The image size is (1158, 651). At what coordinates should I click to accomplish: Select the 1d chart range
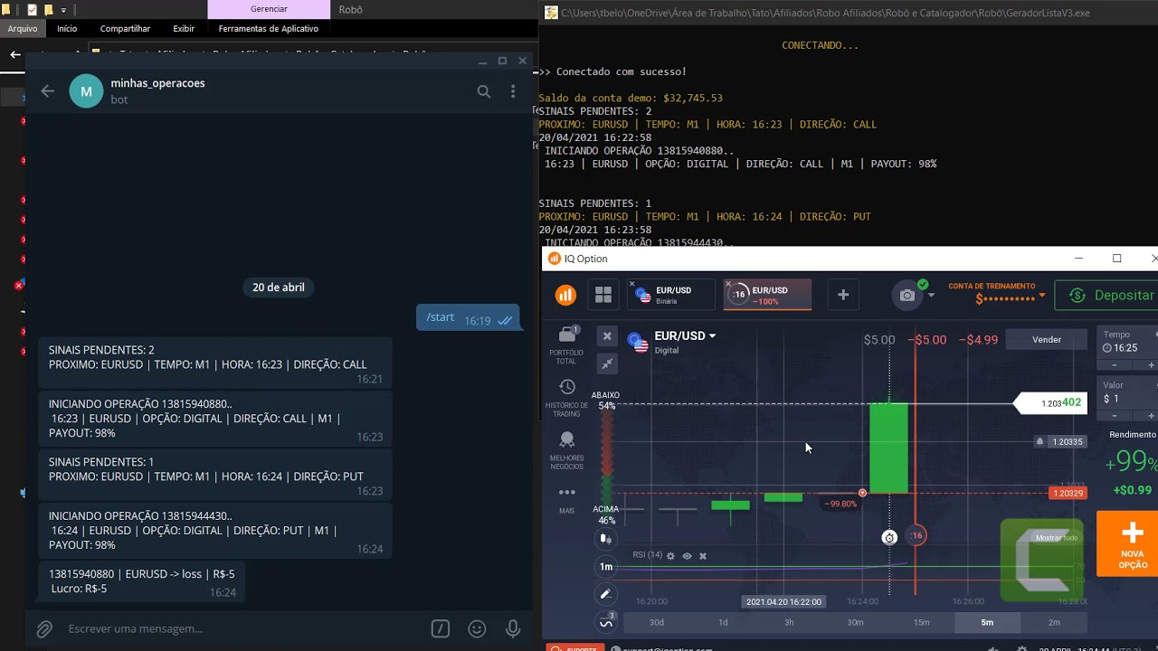click(723, 622)
